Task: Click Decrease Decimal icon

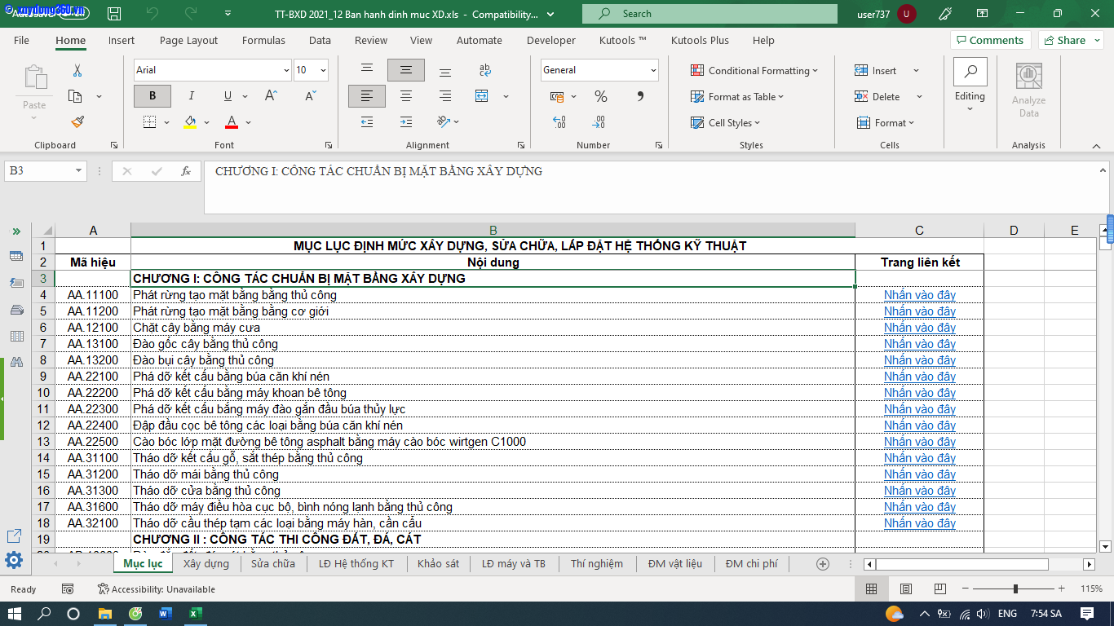Action: 599,122
